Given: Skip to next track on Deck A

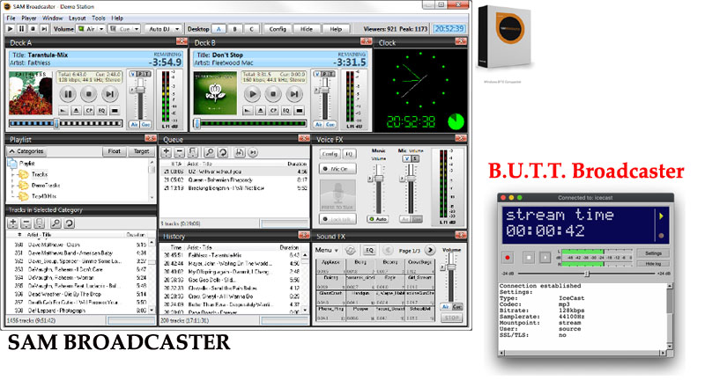Looking at the screenshot, I should [x=109, y=94].
